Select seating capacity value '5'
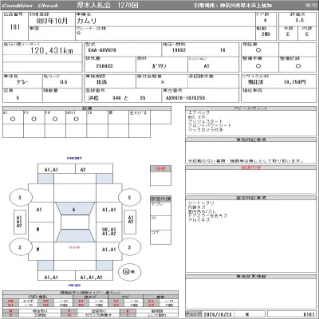The width and height of the screenshot is (319, 319). 18,98
